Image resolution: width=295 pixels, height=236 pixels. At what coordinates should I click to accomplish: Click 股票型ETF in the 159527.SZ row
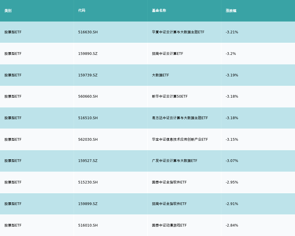pyautogui.click(x=13, y=161)
